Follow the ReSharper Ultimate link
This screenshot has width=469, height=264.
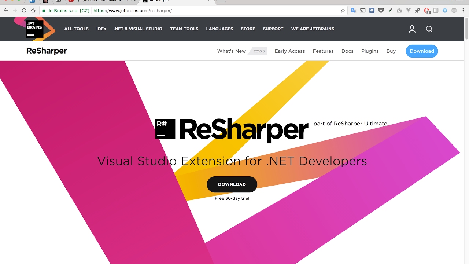click(x=361, y=124)
